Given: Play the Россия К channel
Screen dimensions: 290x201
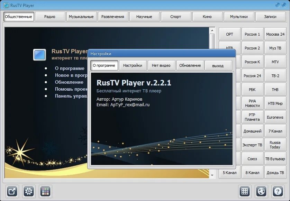Looking at the screenshot, I should point(252,62).
